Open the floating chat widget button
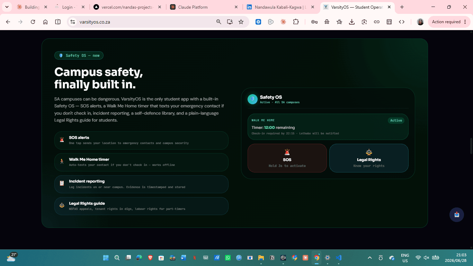 point(457,215)
